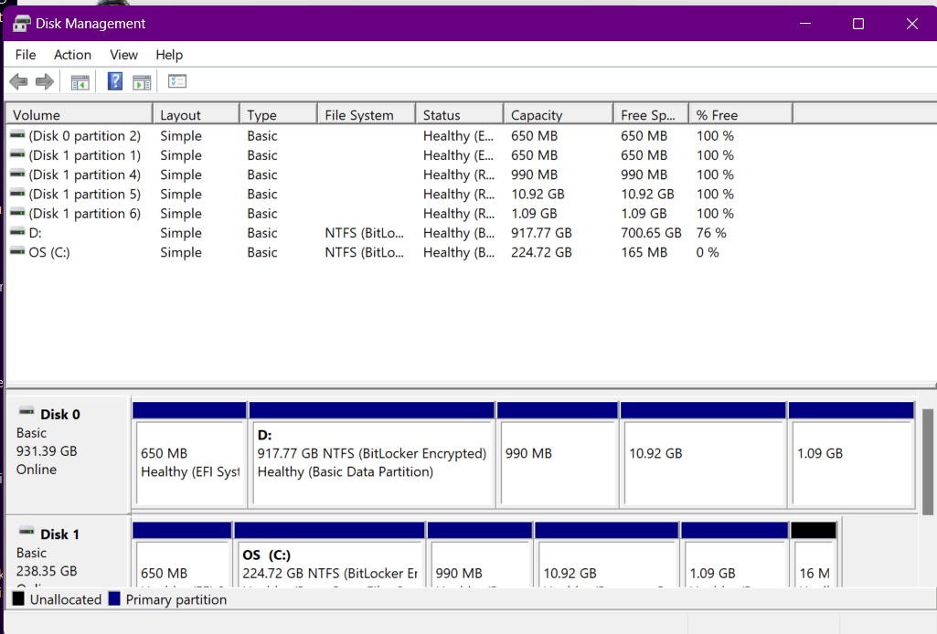Click the 76 % free value
Screen dimensions: 937x634
click(711, 233)
